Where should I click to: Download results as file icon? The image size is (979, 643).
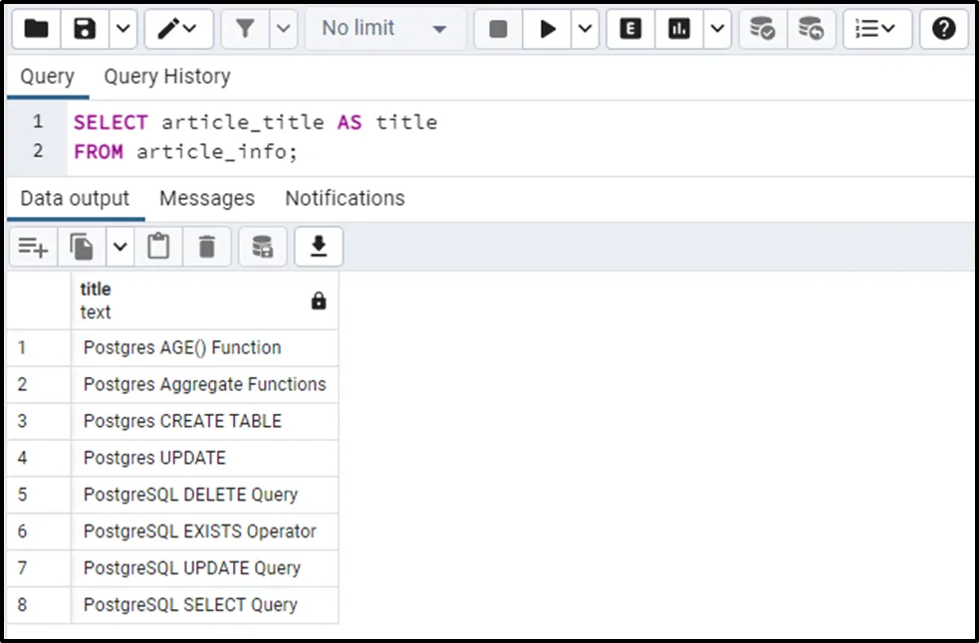tap(319, 246)
